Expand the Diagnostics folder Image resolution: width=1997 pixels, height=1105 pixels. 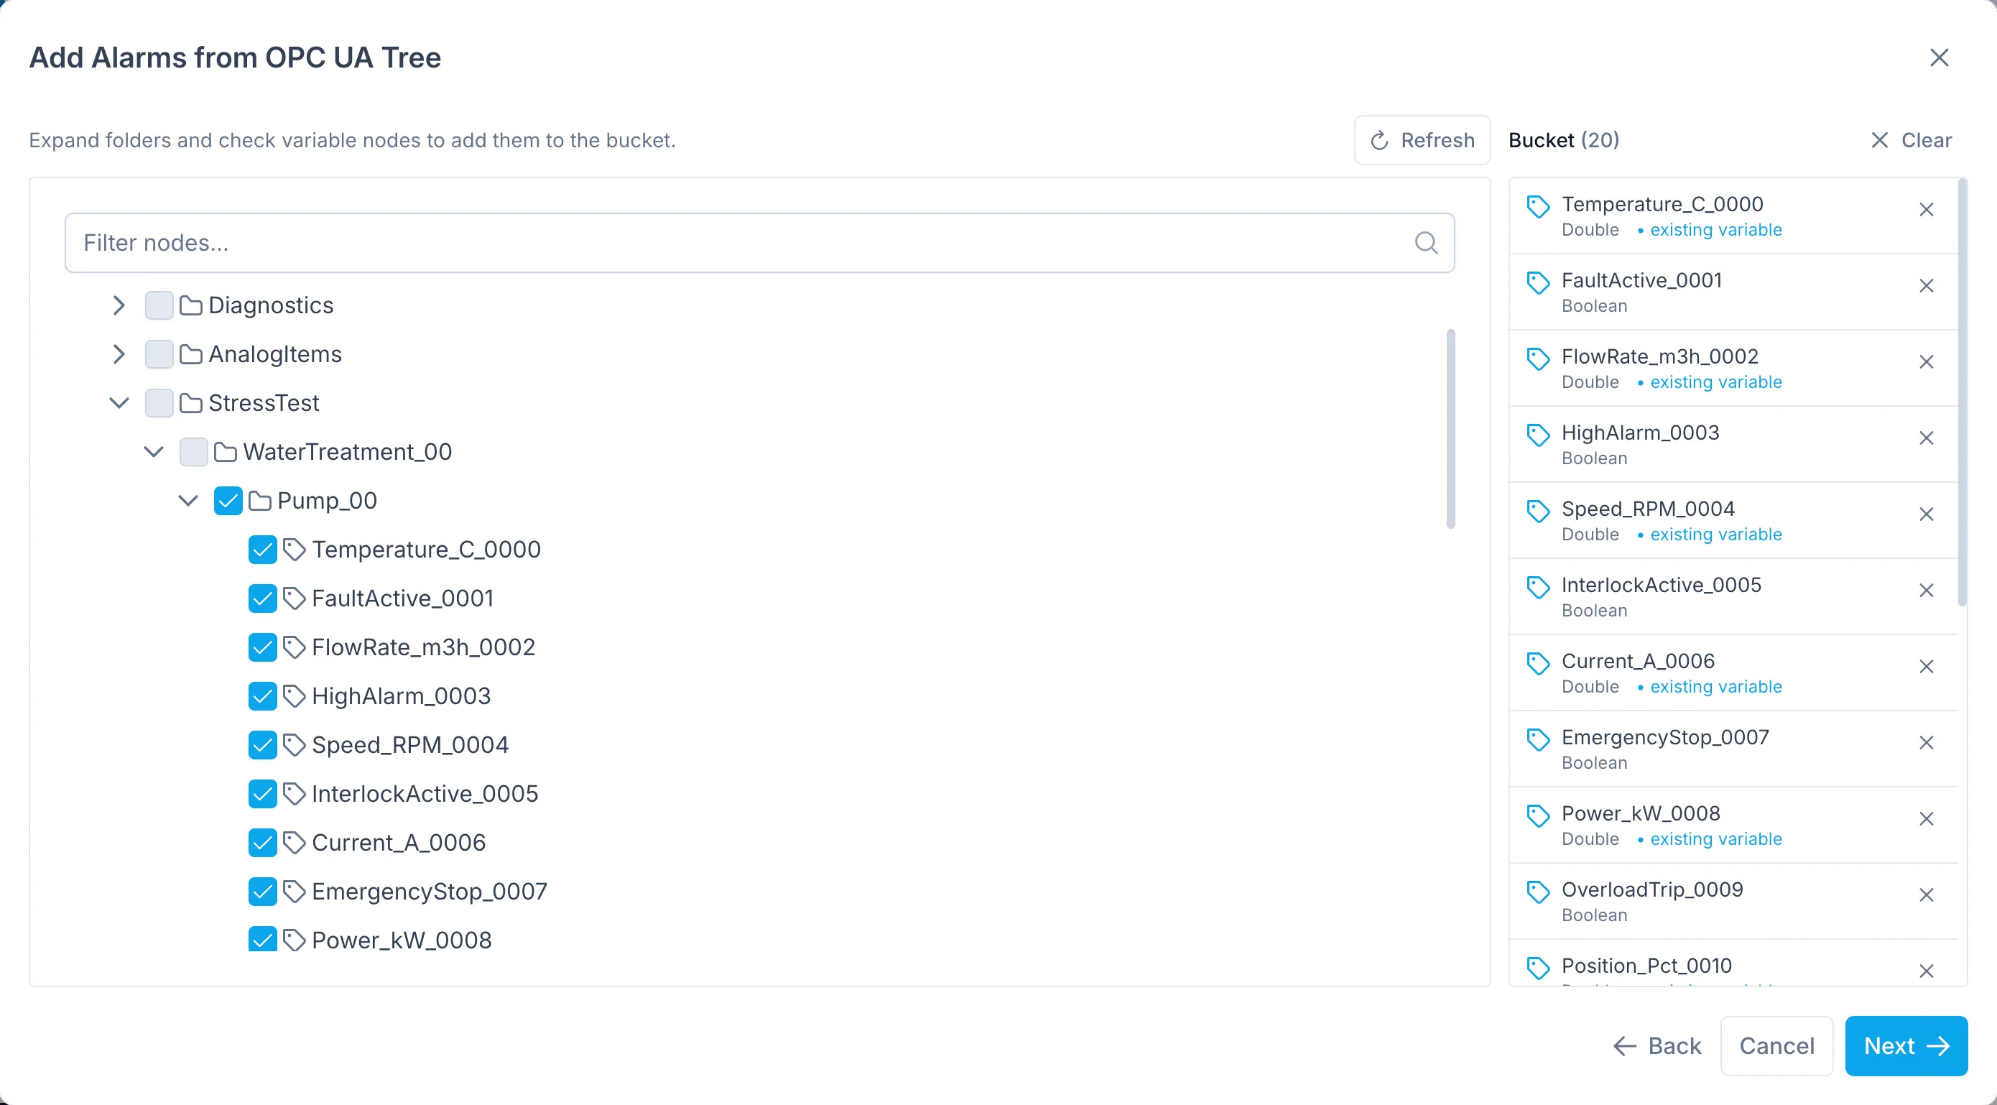[x=119, y=305]
